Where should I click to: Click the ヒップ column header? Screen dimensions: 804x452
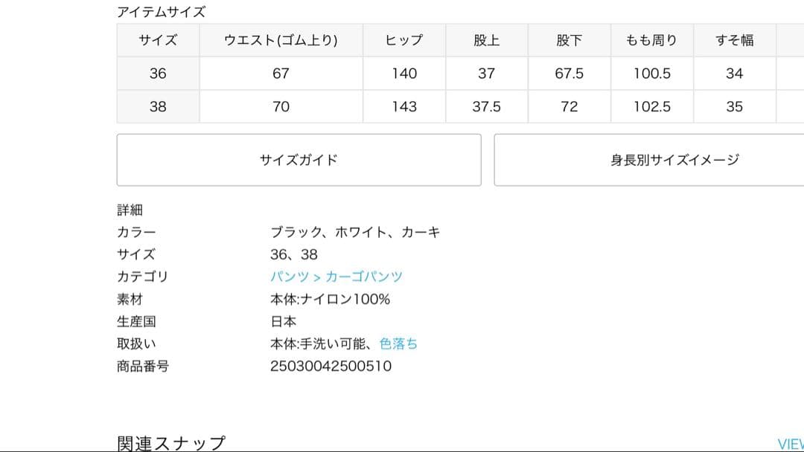[x=403, y=40]
